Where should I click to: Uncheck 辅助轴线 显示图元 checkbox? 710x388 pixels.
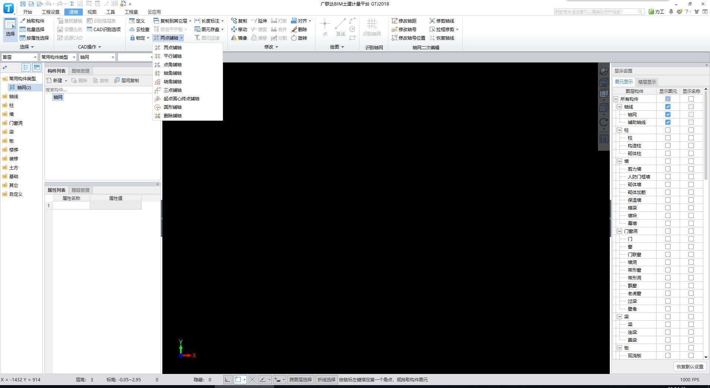coord(668,122)
